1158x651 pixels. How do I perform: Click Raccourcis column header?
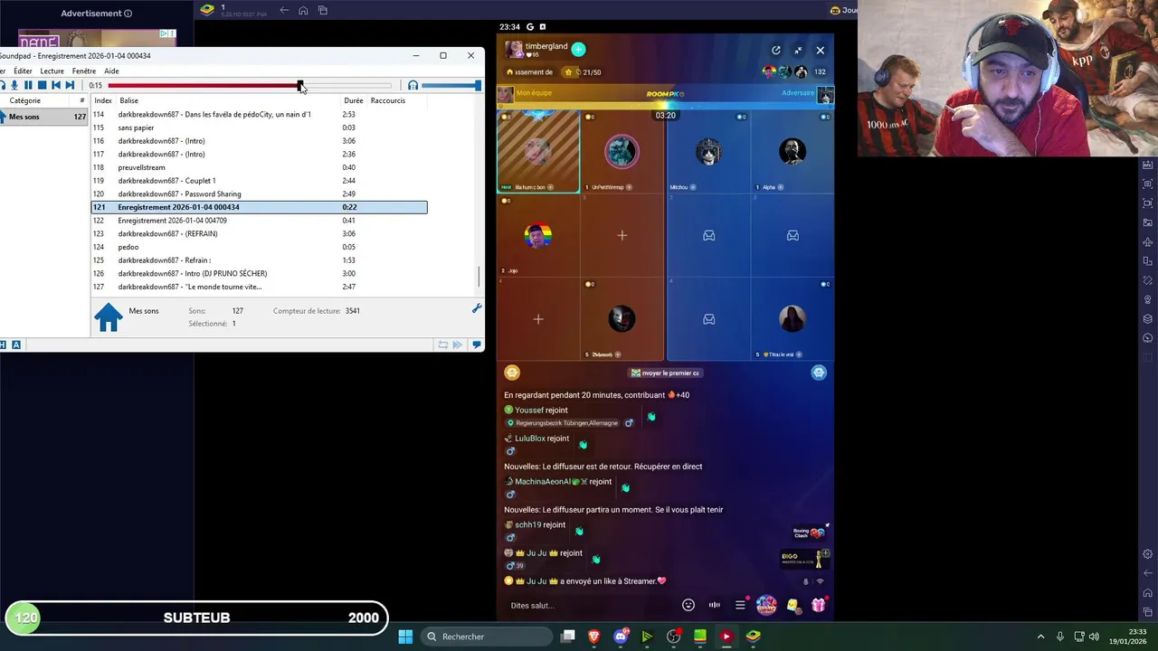pyautogui.click(x=388, y=100)
